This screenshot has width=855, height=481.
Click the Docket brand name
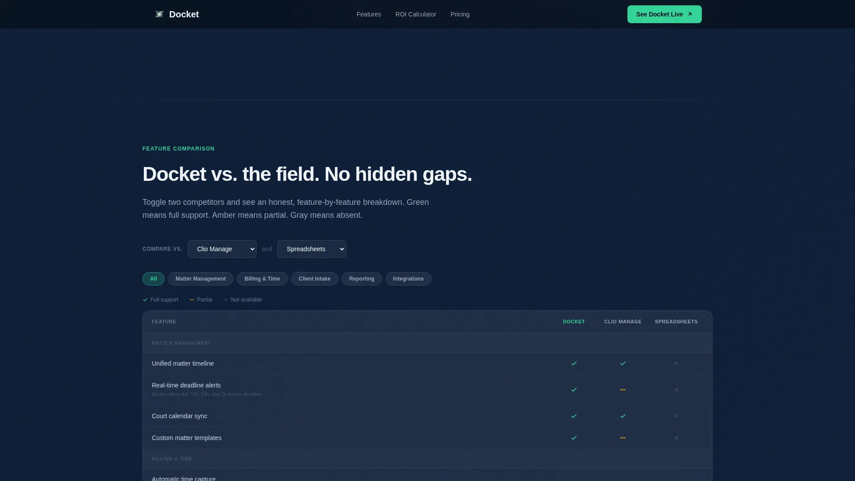pos(184,14)
